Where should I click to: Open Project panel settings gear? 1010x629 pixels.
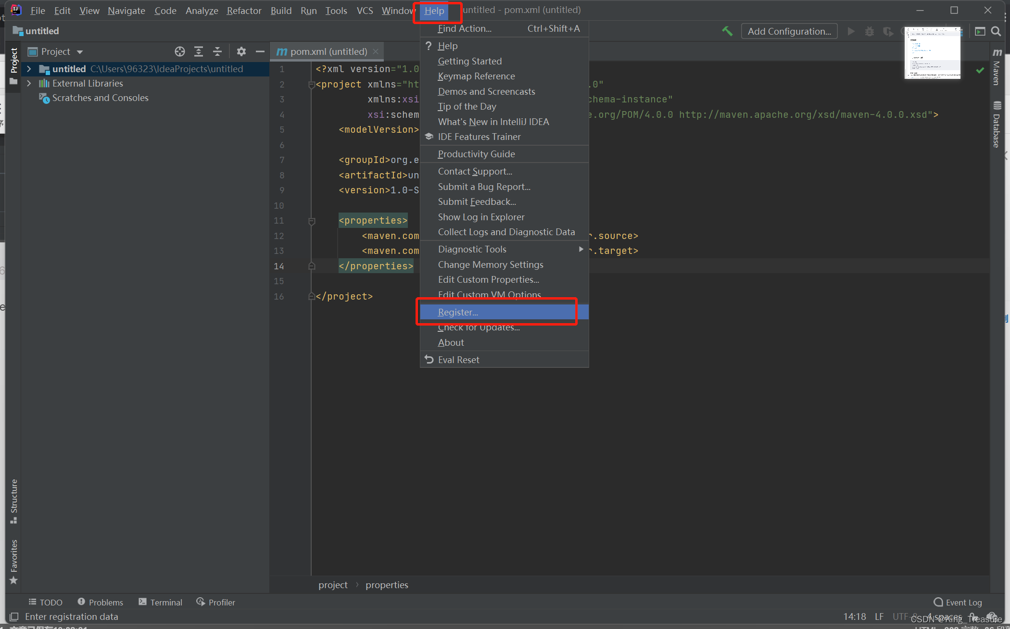(241, 51)
